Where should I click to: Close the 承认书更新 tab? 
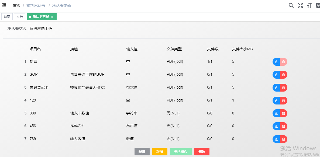pyautogui.click(x=52, y=17)
